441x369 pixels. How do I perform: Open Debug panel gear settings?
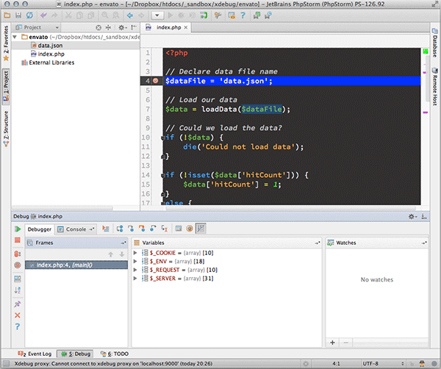tap(412, 216)
